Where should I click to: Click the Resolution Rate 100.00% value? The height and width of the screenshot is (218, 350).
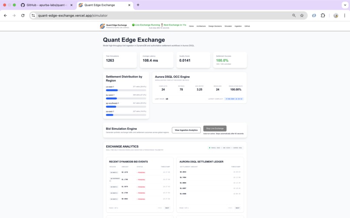pyautogui.click(x=236, y=90)
